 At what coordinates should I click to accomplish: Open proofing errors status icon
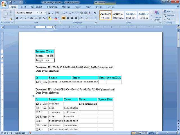click(30, 133)
